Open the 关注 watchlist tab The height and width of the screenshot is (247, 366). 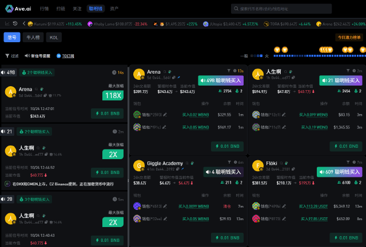point(77,9)
